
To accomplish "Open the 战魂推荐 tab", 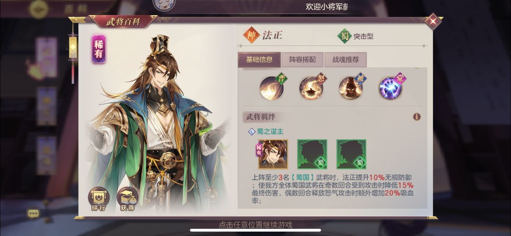I will coord(346,59).
